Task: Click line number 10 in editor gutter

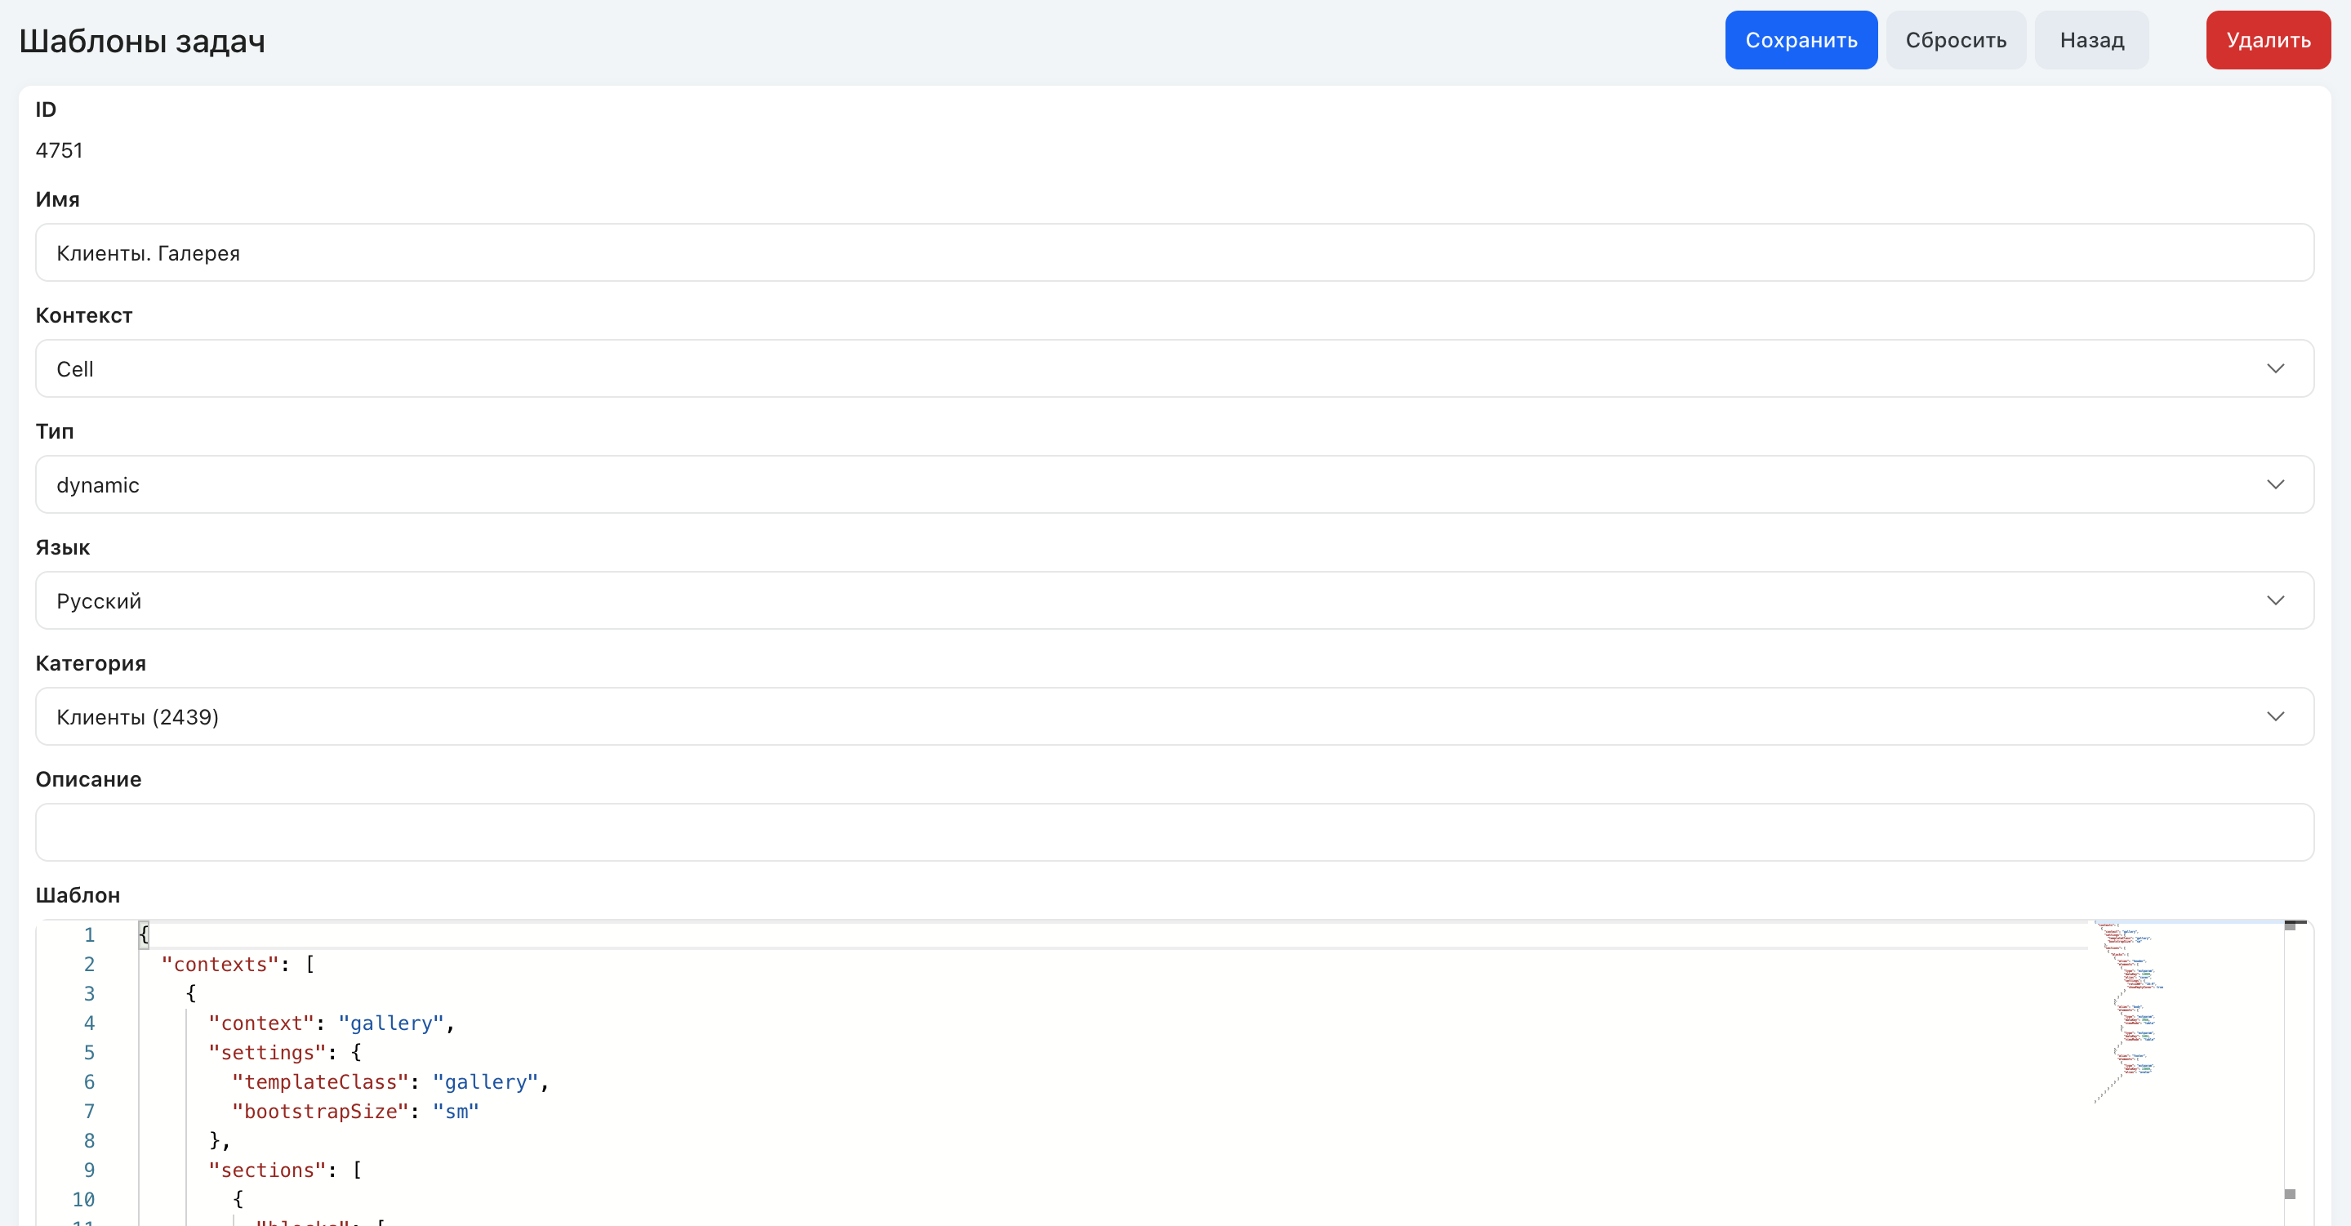Action: (x=84, y=1200)
